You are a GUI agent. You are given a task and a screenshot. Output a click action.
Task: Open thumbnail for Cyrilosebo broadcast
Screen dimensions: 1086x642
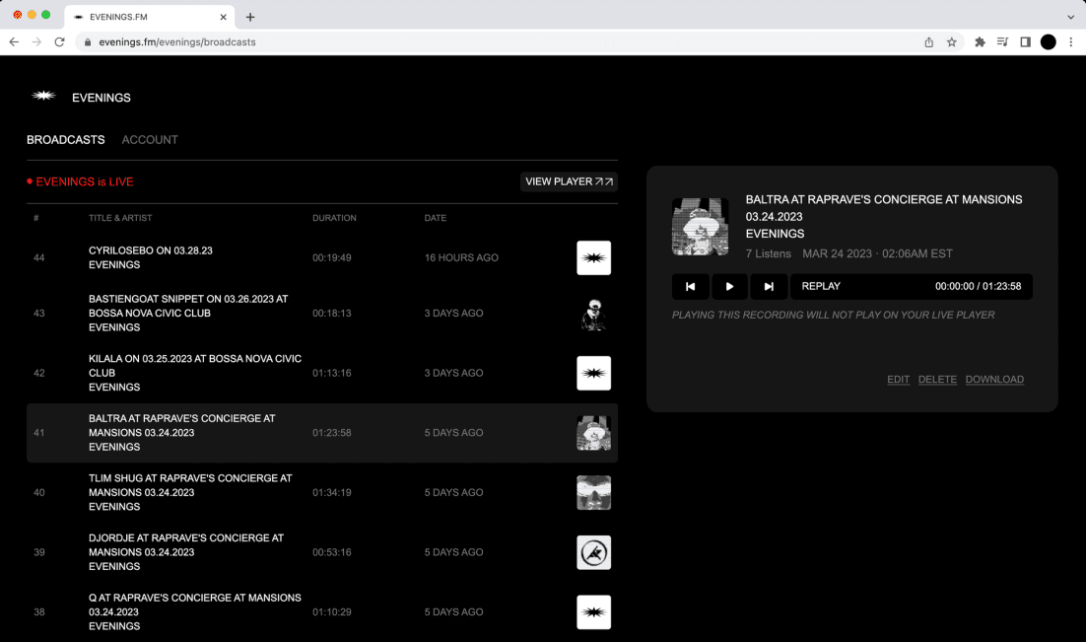tap(593, 258)
